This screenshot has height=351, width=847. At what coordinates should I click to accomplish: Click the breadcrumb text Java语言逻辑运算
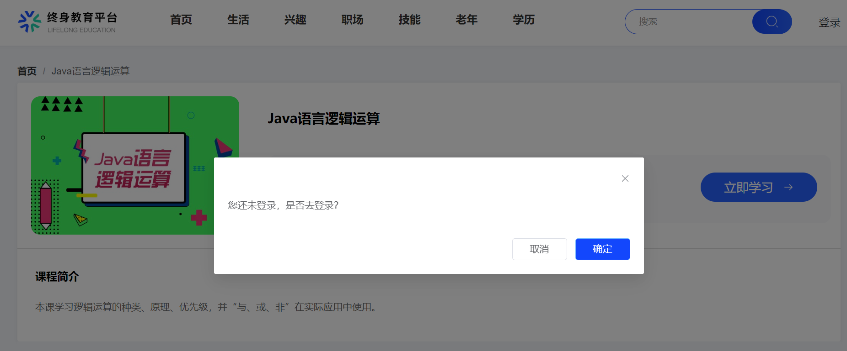point(91,71)
